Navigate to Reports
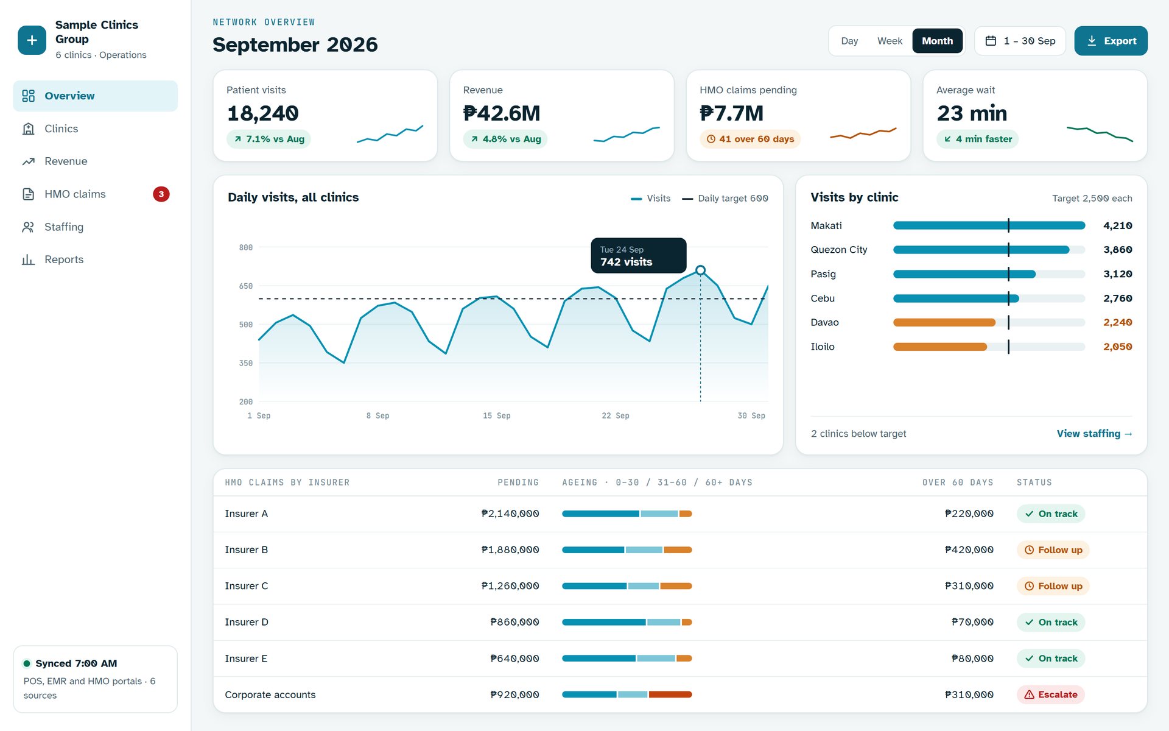Viewport: 1169px width, 731px height. pos(95,260)
